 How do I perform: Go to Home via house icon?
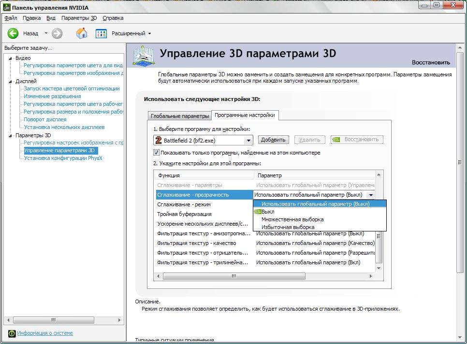click(x=82, y=33)
